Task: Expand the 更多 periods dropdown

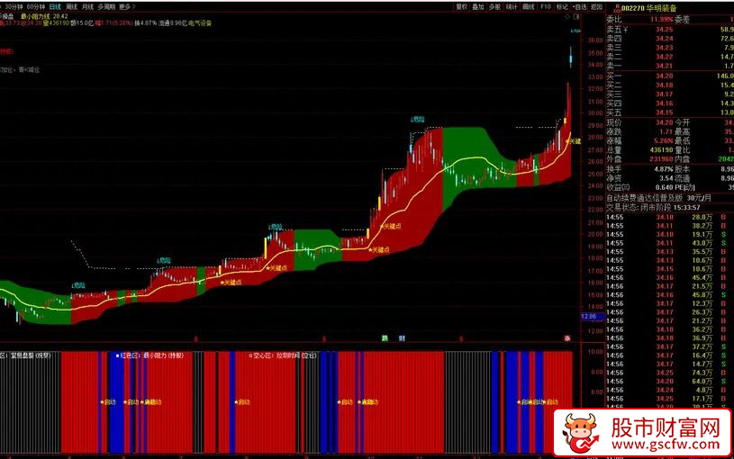Action: click(x=126, y=7)
